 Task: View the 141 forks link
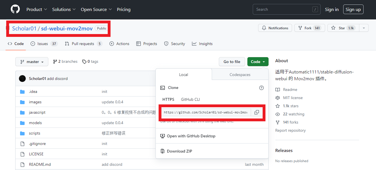(x=287, y=122)
